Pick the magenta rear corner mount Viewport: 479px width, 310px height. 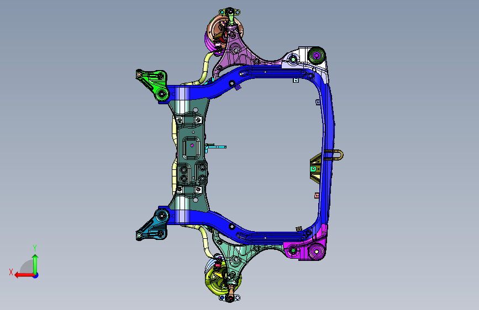pos(307,247)
